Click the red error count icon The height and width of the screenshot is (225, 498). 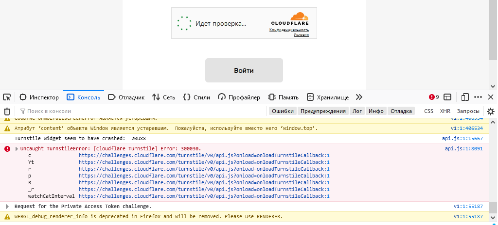pos(431,97)
